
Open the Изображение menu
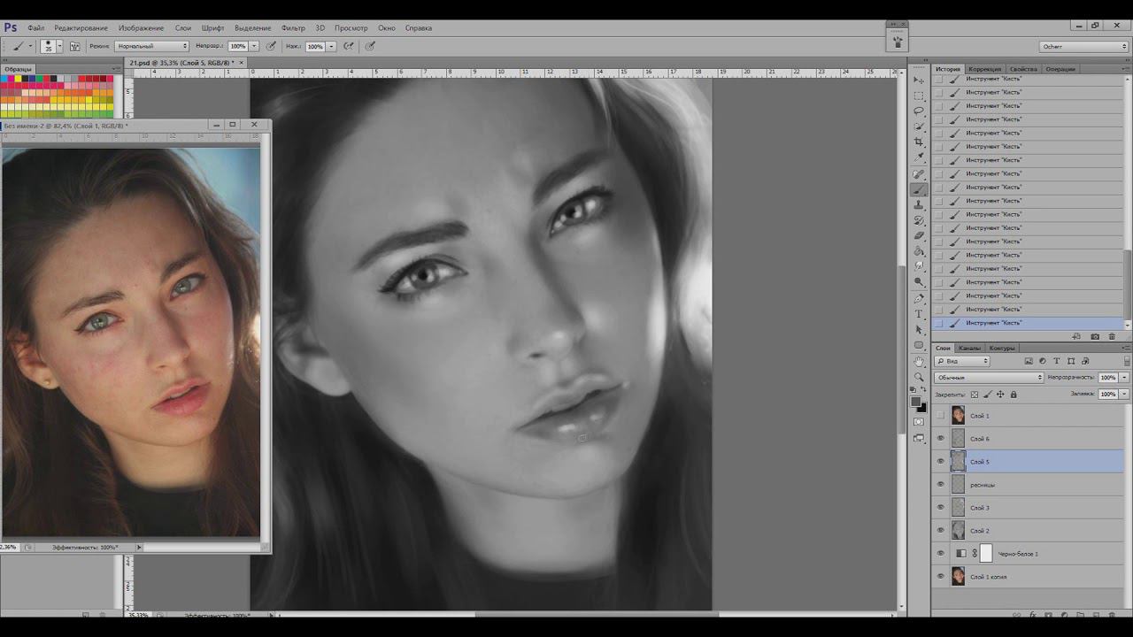[142, 27]
